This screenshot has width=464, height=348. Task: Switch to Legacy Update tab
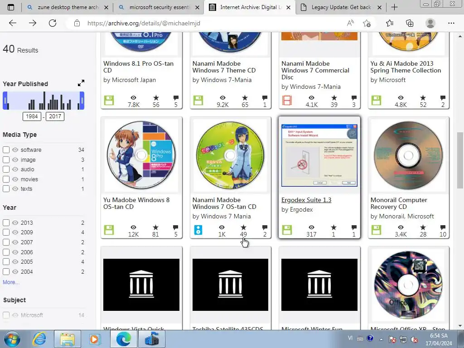pyautogui.click(x=341, y=7)
